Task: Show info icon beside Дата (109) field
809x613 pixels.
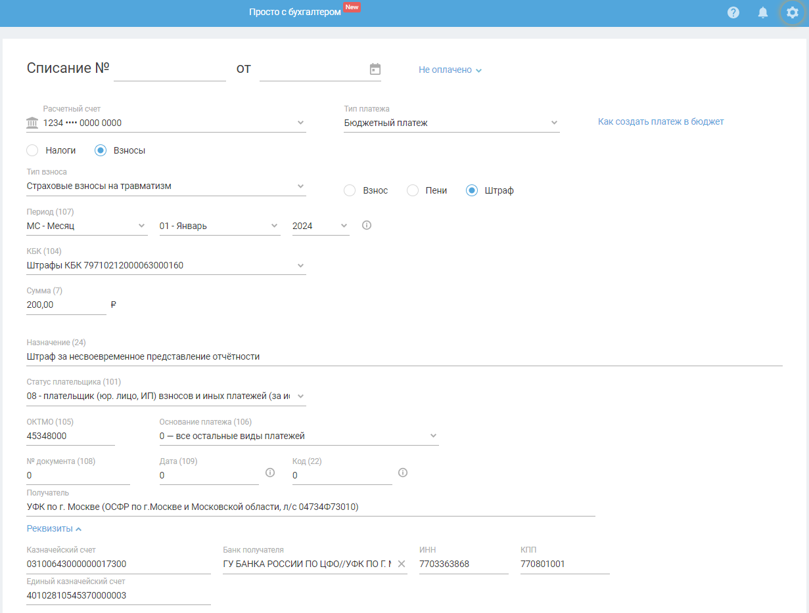Action: (x=269, y=473)
